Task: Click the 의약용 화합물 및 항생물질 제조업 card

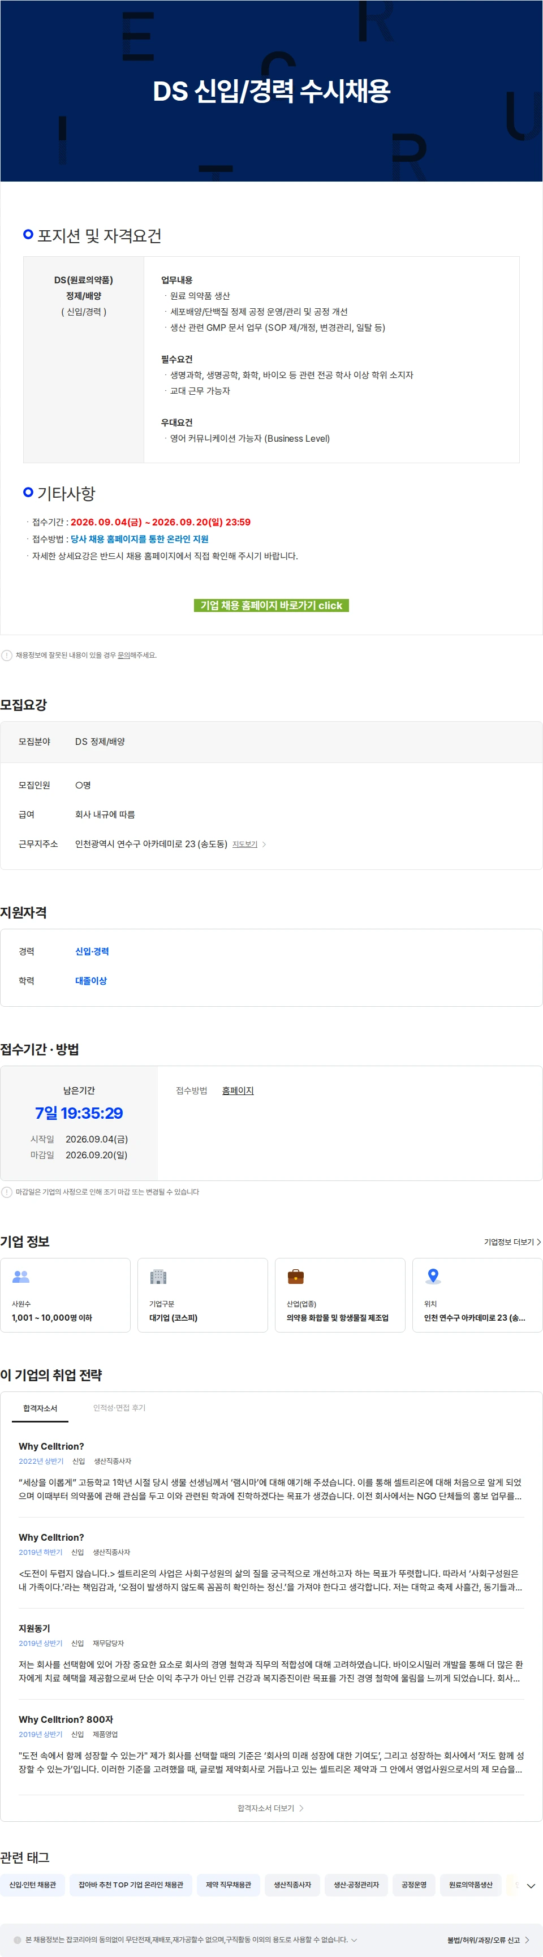Action: point(341,1295)
